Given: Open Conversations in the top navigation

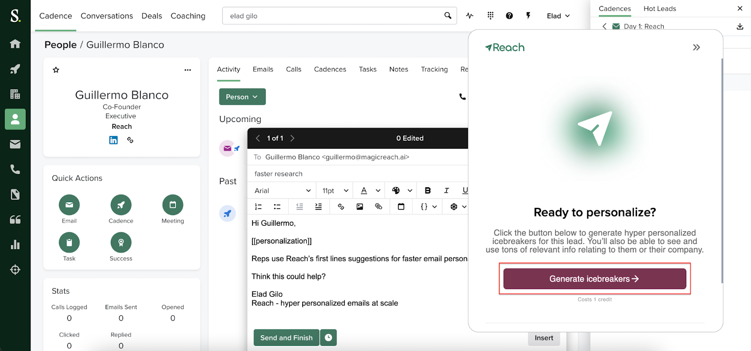Looking at the screenshot, I should tap(107, 16).
